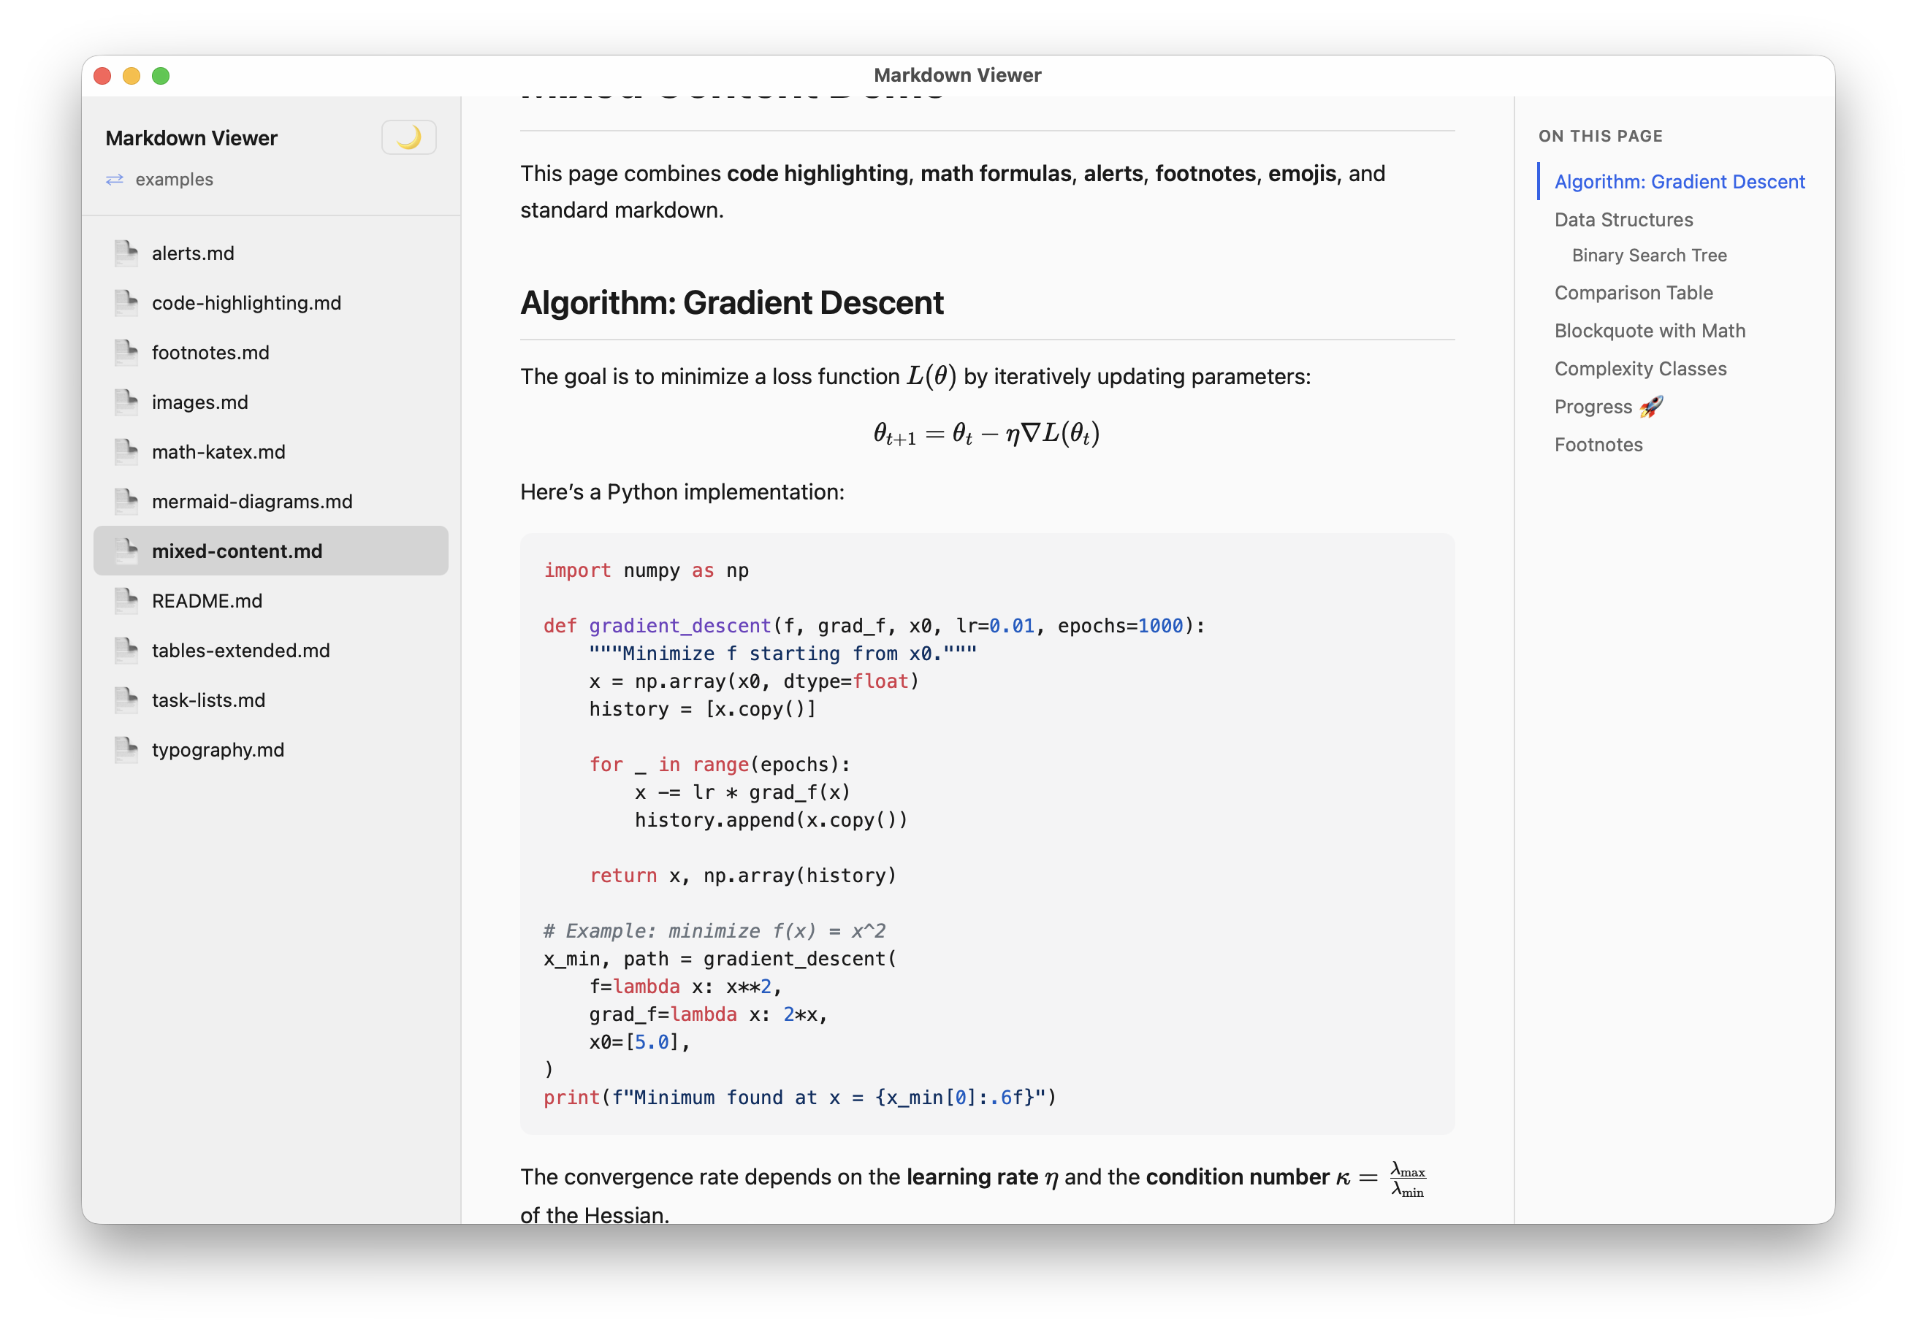Click the document icon next to tables-extended.md

(x=126, y=650)
